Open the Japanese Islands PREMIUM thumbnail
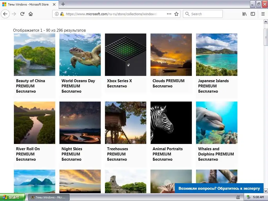268x201 pixels. [x=216, y=55]
